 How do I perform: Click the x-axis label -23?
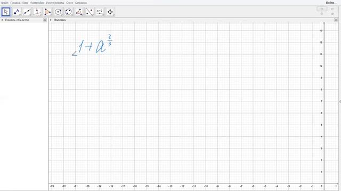[52, 186]
